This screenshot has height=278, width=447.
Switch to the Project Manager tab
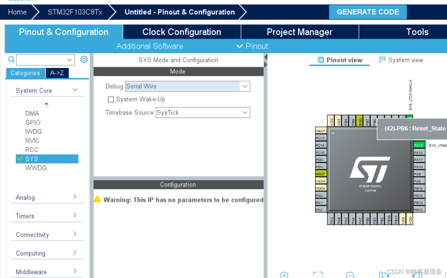[x=300, y=32]
